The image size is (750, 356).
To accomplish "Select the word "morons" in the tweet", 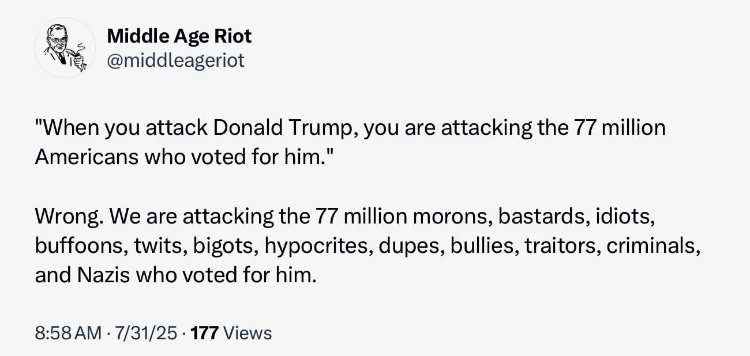I will 448,217.
